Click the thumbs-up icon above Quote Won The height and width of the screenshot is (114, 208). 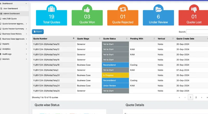pos(87,10)
